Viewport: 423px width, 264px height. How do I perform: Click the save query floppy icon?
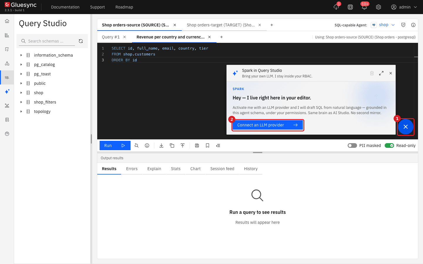pyautogui.click(x=197, y=145)
